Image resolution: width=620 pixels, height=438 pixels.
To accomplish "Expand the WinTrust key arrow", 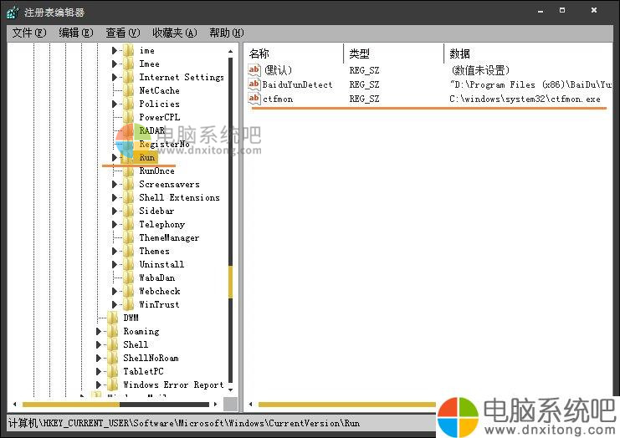I will tap(115, 304).
